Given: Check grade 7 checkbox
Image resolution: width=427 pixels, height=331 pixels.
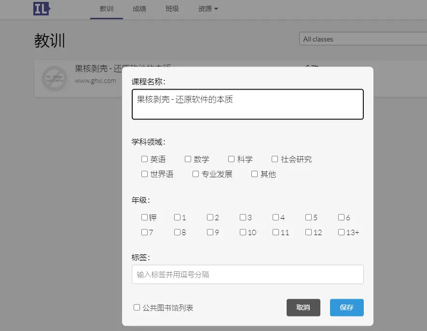Looking at the screenshot, I should 144,232.
